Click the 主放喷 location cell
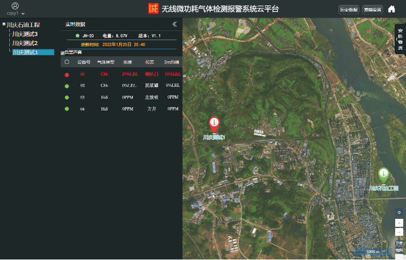406x260 pixels. (x=152, y=97)
